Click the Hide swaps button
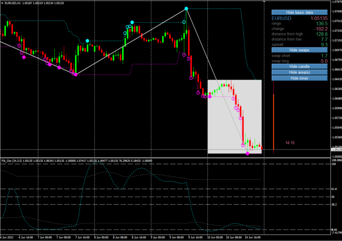The height and width of the screenshot is (241, 342). point(299,50)
